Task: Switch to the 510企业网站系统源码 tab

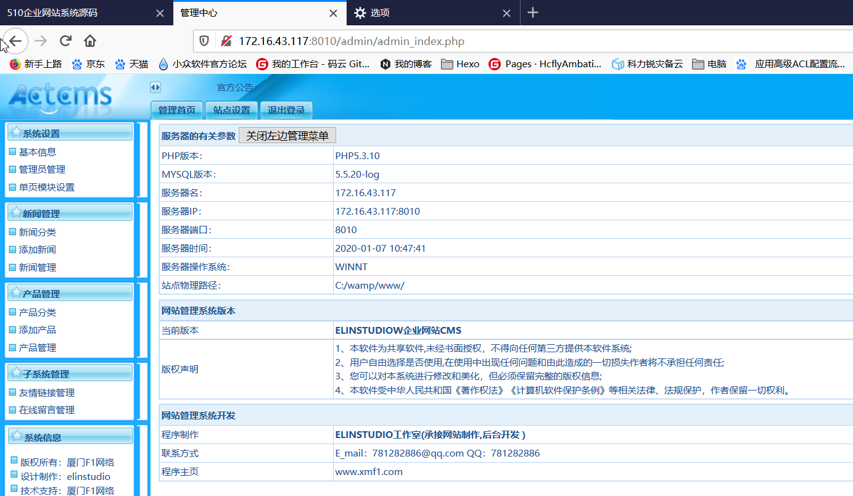Action: pyautogui.click(x=86, y=12)
